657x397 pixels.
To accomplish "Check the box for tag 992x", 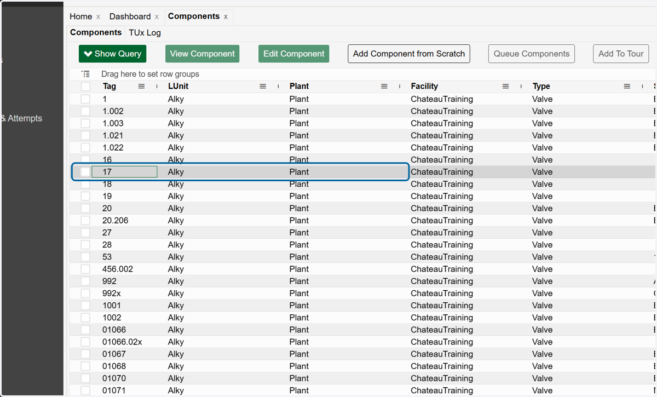I will (x=85, y=294).
